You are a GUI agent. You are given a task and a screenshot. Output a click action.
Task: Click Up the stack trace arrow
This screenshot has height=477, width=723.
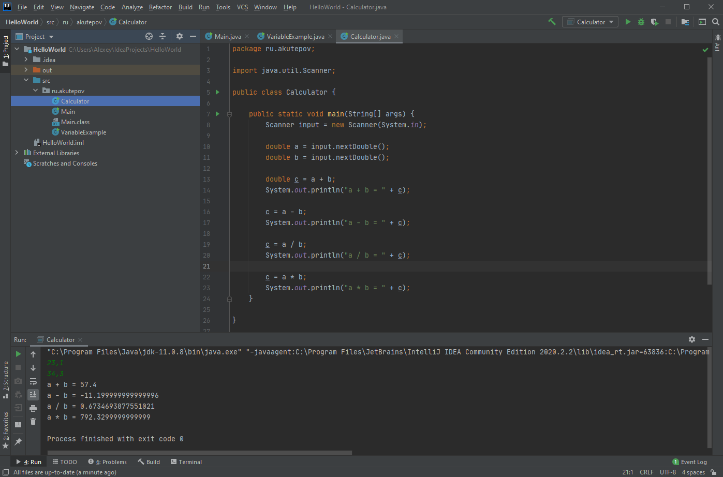(x=33, y=354)
